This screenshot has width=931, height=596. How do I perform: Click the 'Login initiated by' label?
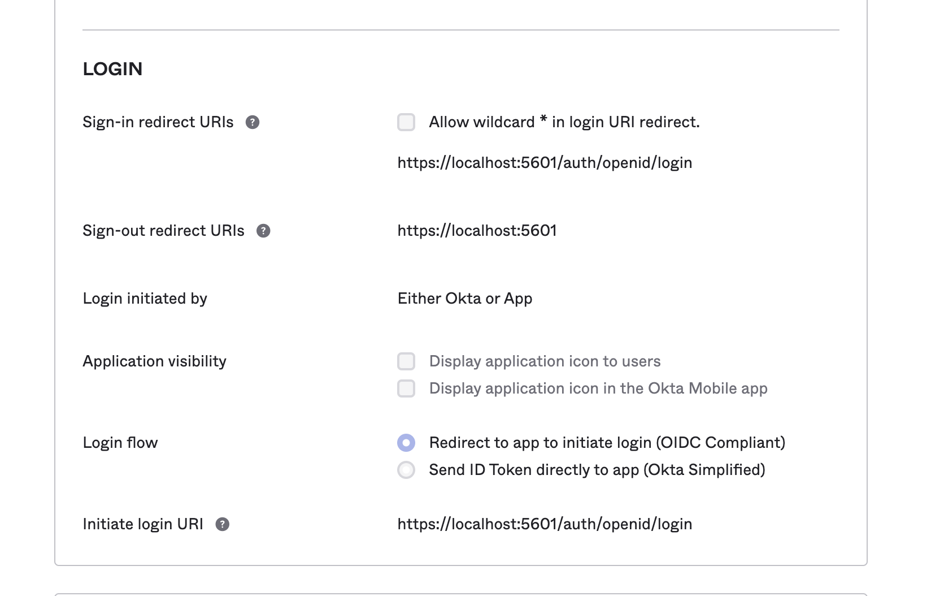click(145, 299)
